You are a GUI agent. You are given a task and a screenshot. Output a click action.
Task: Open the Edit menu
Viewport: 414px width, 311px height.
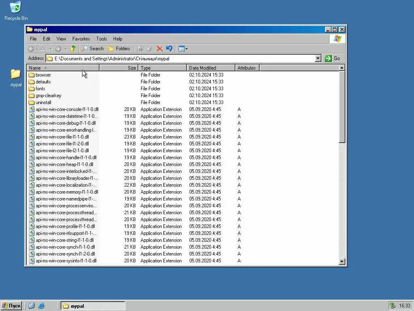[46, 39]
